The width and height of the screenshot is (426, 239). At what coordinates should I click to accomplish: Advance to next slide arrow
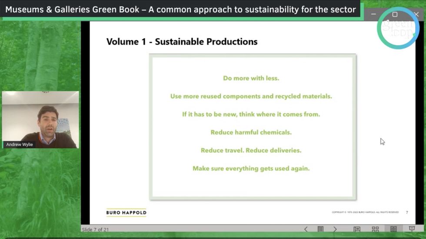pyautogui.click(x=335, y=229)
